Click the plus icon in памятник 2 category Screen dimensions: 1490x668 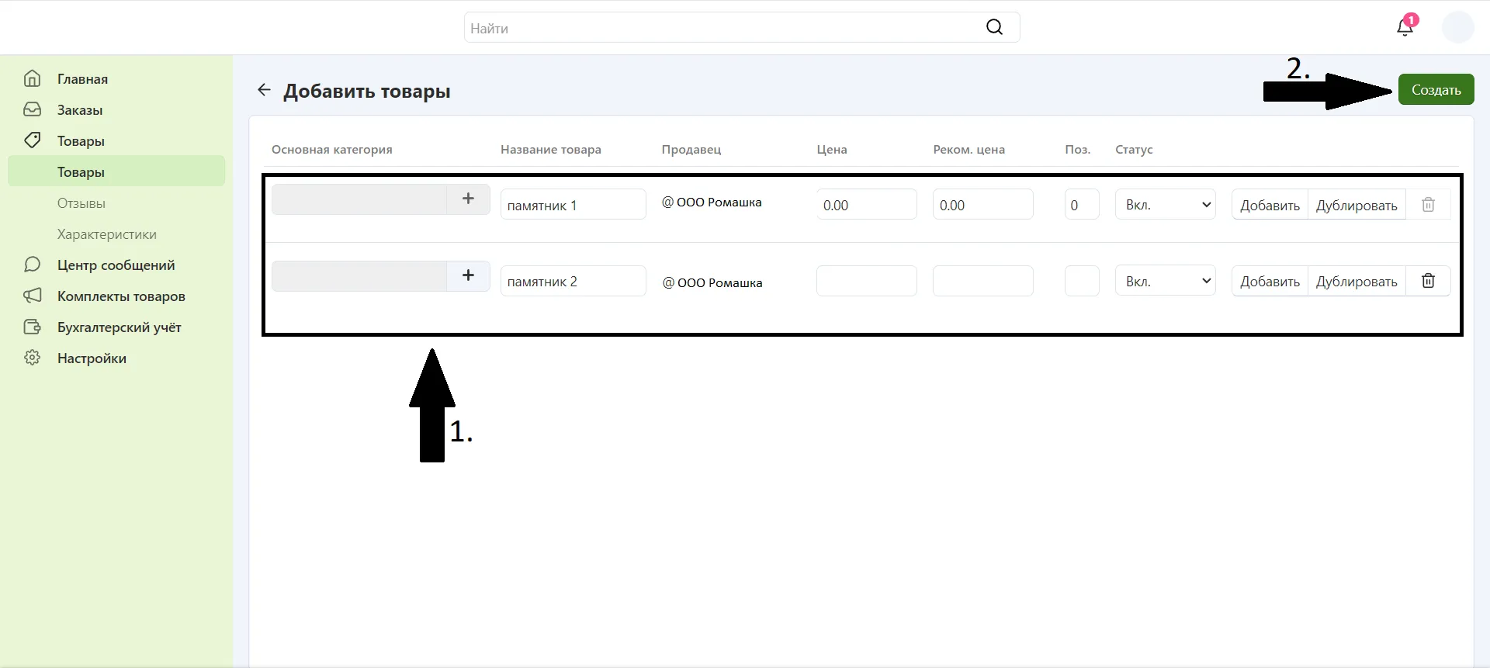click(468, 275)
